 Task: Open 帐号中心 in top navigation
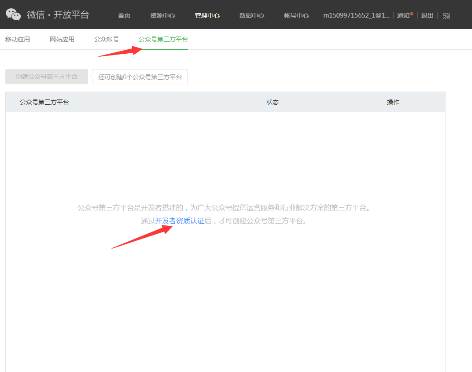296,15
